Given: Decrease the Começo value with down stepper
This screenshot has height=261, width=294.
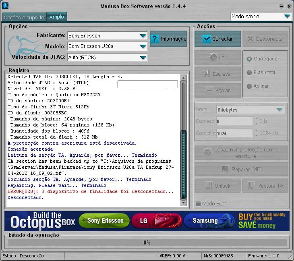Looking at the screenshot, I should click(x=256, y=124).
